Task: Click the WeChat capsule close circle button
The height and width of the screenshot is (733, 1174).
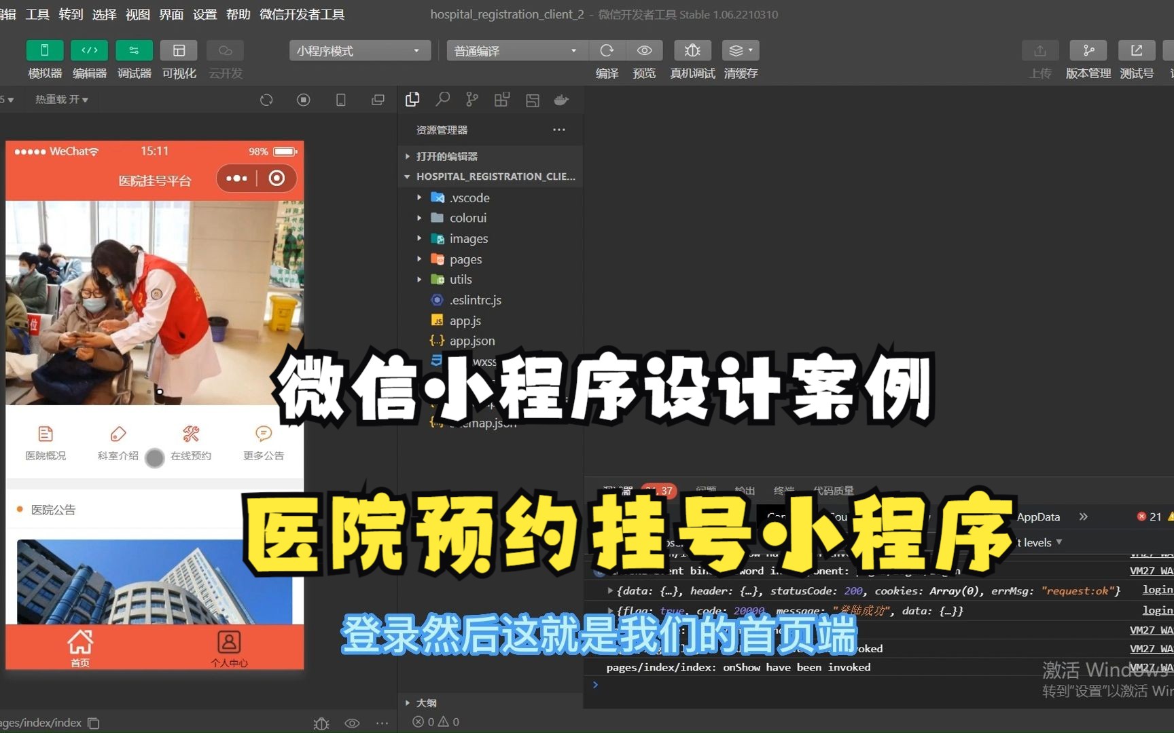Action: (277, 178)
